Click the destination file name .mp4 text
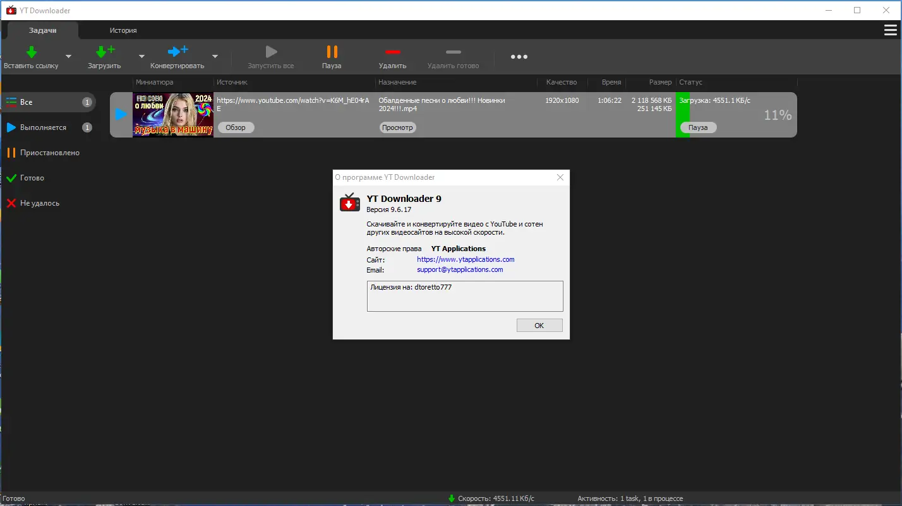 (442, 104)
